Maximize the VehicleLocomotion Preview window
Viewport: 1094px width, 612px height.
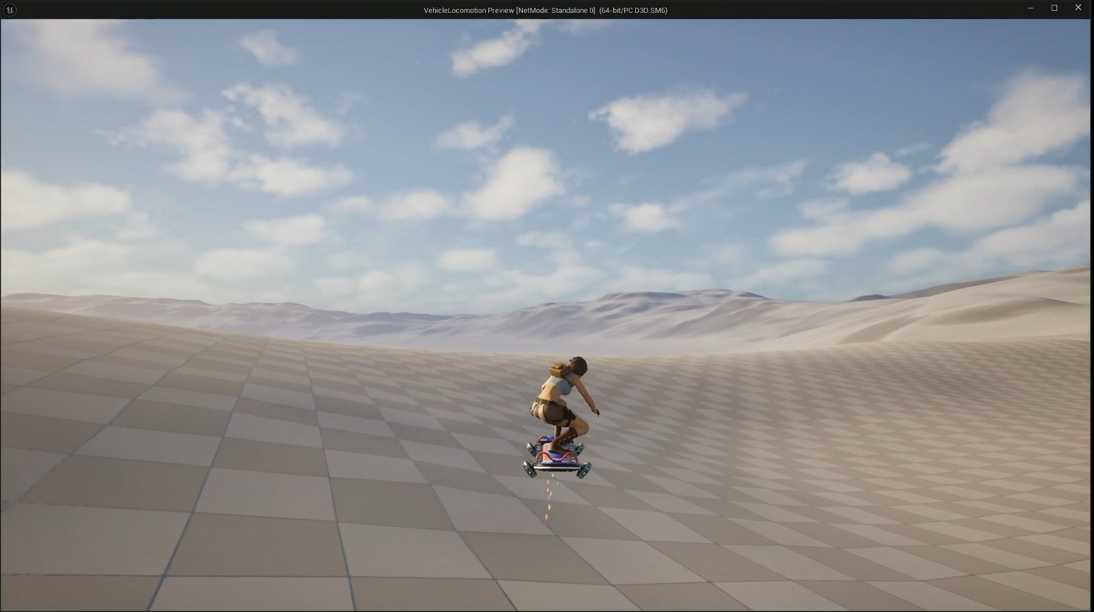pyautogui.click(x=1055, y=8)
